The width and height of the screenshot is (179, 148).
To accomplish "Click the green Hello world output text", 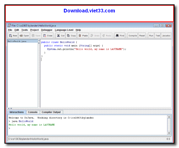I will pyautogui.click(x=32, y=125).
